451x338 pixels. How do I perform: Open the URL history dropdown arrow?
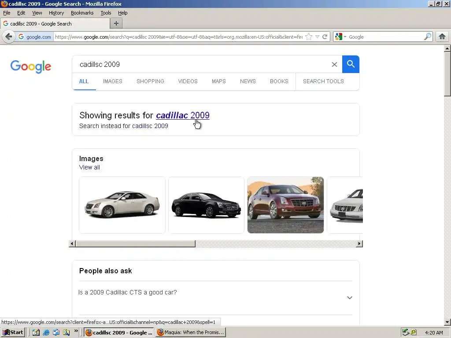coord(317,37)
